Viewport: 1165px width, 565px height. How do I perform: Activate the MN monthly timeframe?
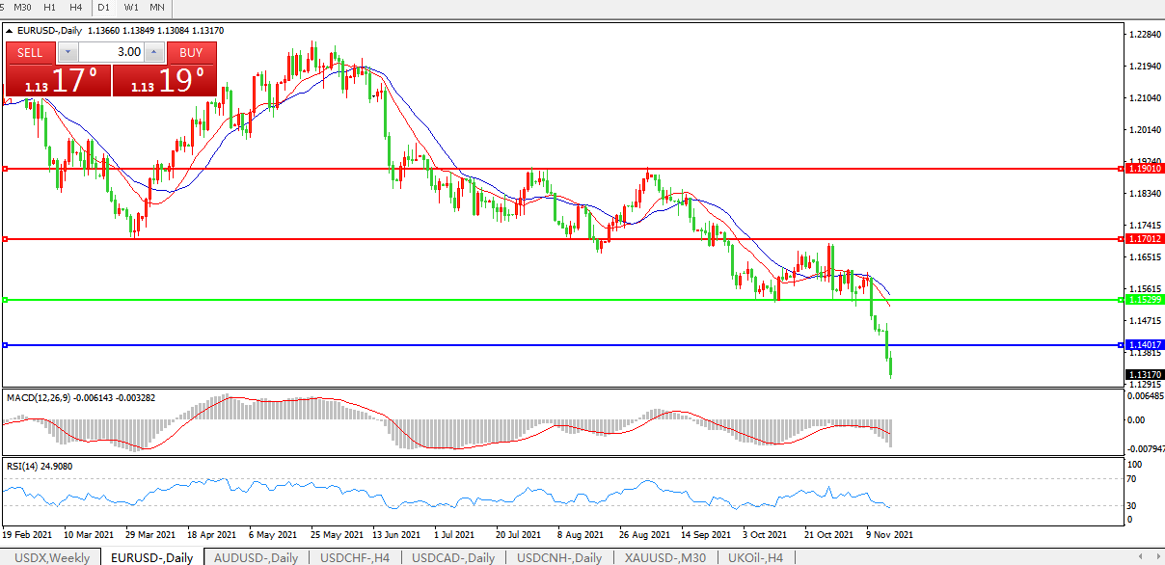157,8
